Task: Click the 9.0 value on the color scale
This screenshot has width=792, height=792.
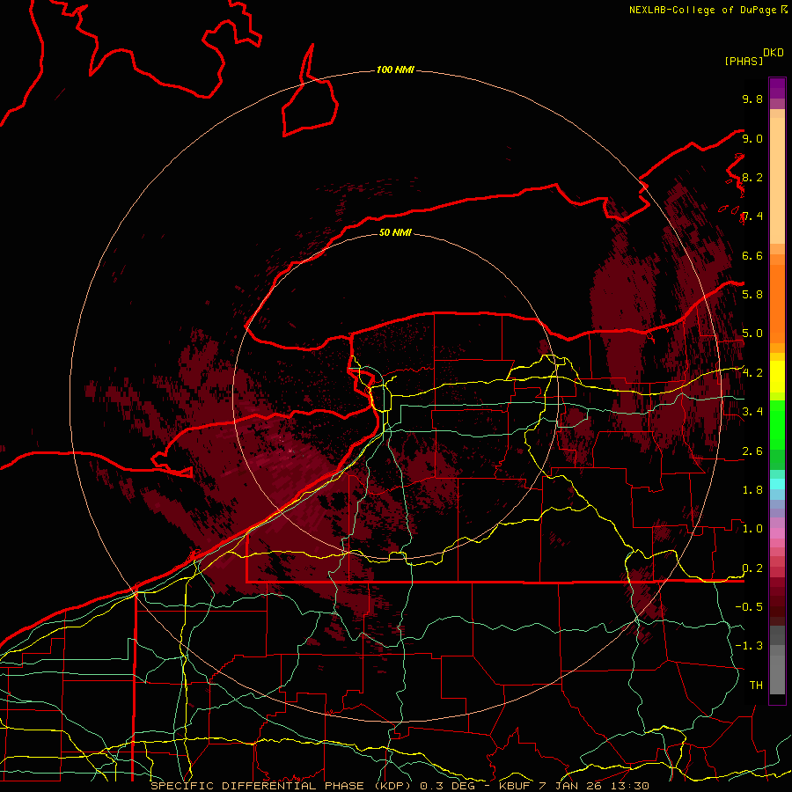Action: 752,138
